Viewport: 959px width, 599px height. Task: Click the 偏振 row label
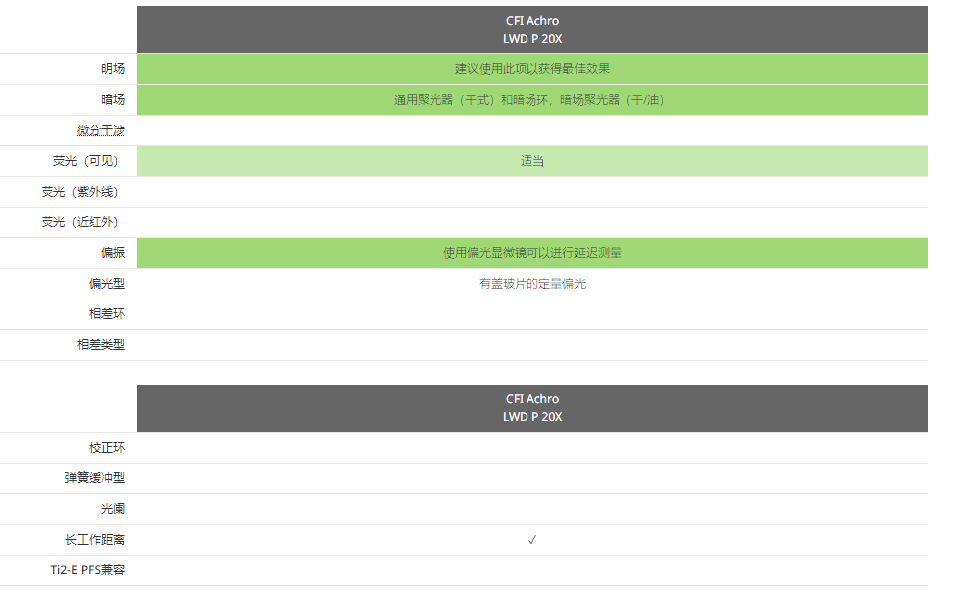(x=113, y=253)
